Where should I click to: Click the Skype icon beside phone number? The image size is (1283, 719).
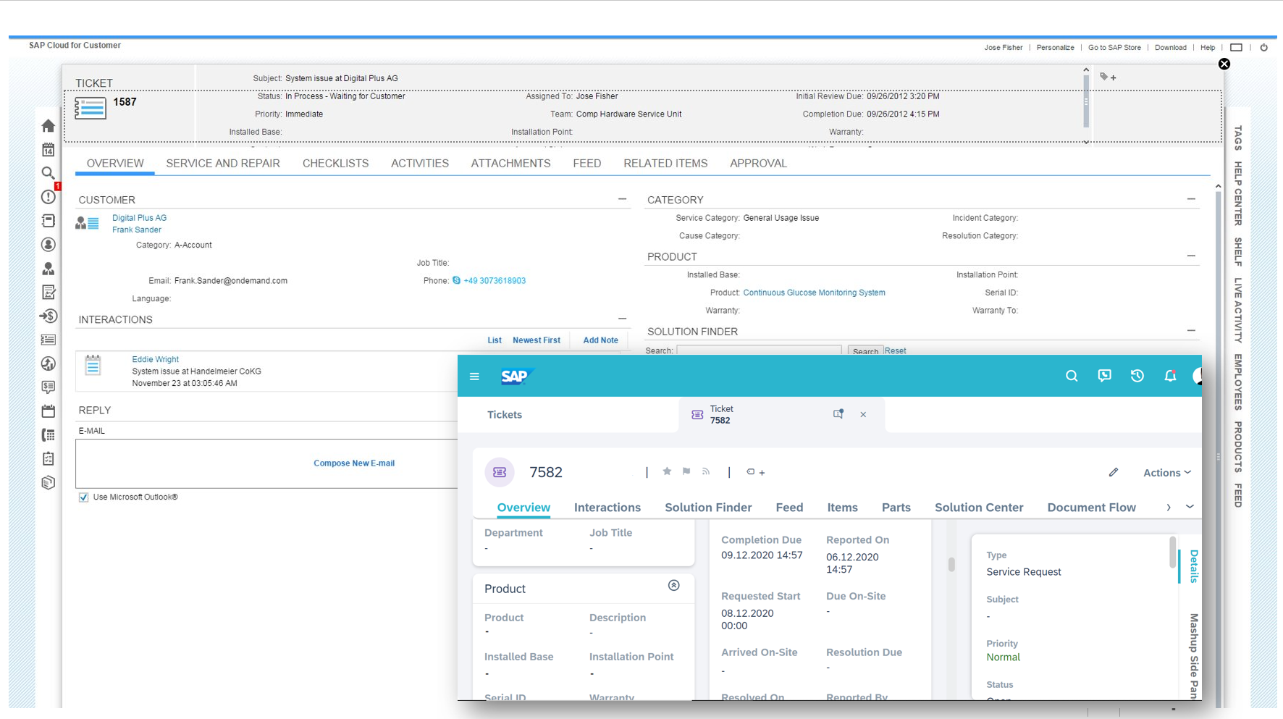[456, 281]
